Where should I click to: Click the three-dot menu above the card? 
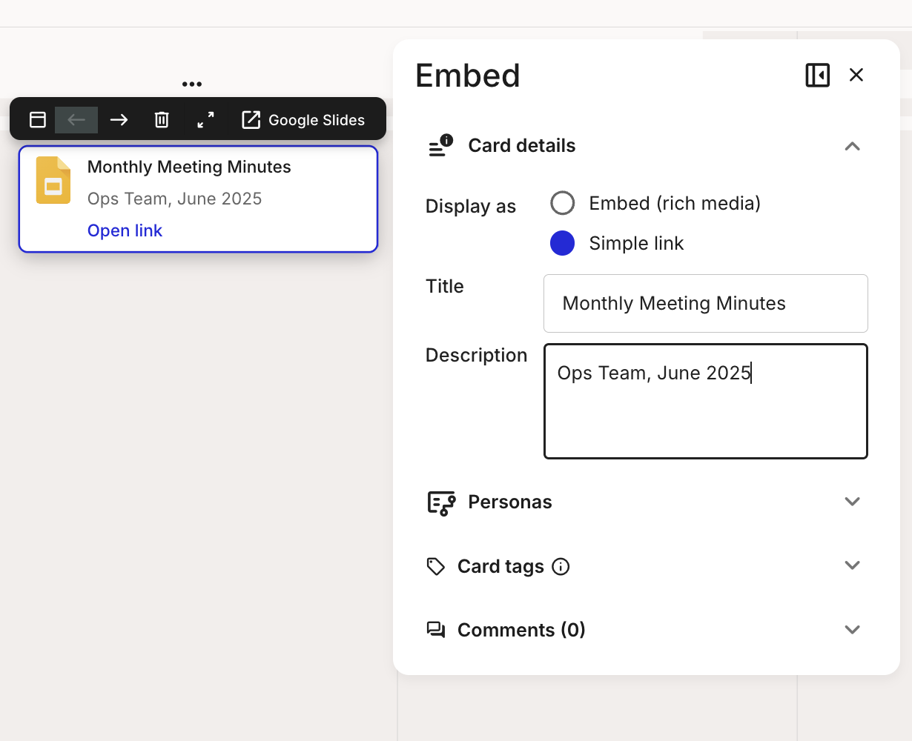pos(192,84)
